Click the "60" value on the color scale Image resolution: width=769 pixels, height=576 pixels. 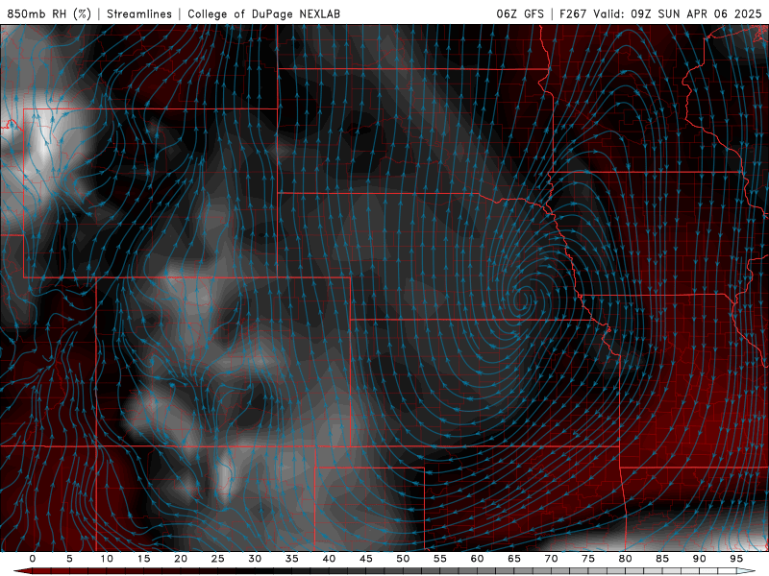[477, 559]
